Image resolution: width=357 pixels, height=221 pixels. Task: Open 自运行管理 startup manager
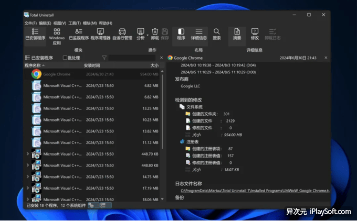(122, 35)
